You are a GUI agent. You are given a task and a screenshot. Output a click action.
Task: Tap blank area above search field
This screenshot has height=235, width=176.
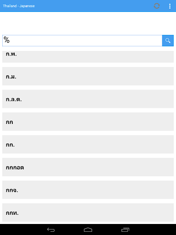click(x=88, y=23)
